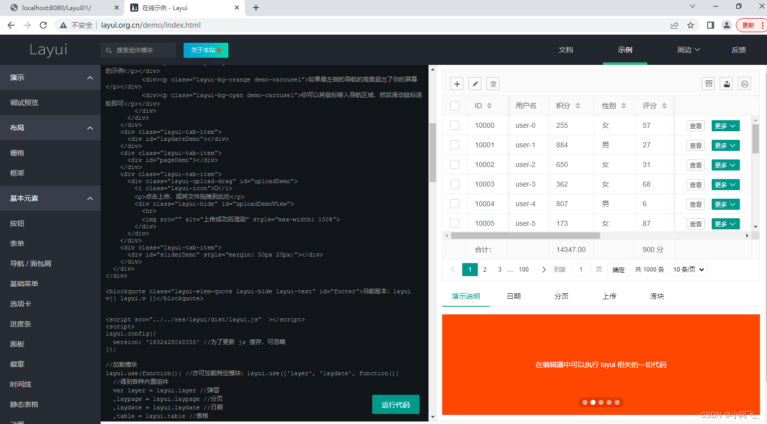Click page 2 in the table pagination
The image size is (767, 424).
coord(484,269)
